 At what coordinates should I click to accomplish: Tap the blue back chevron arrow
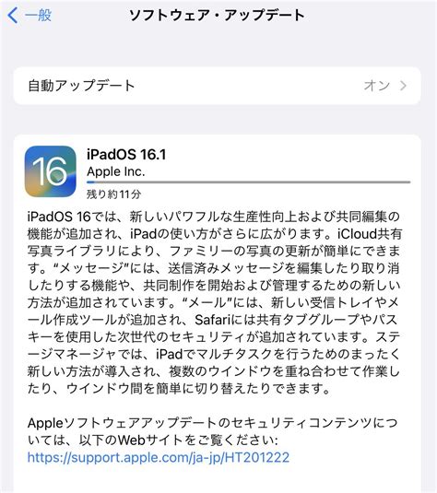12,16
